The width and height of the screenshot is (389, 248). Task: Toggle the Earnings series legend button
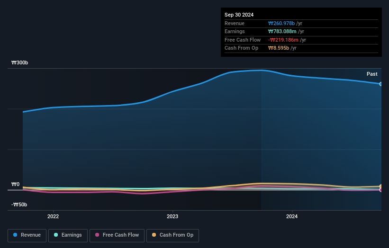click(68, 235)
